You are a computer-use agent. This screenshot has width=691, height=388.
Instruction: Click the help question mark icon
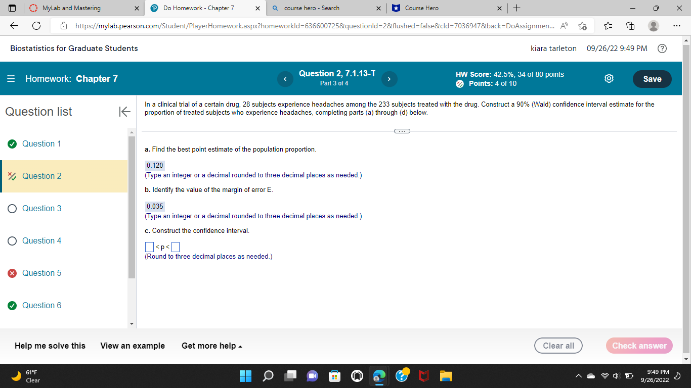click(661, 48)
